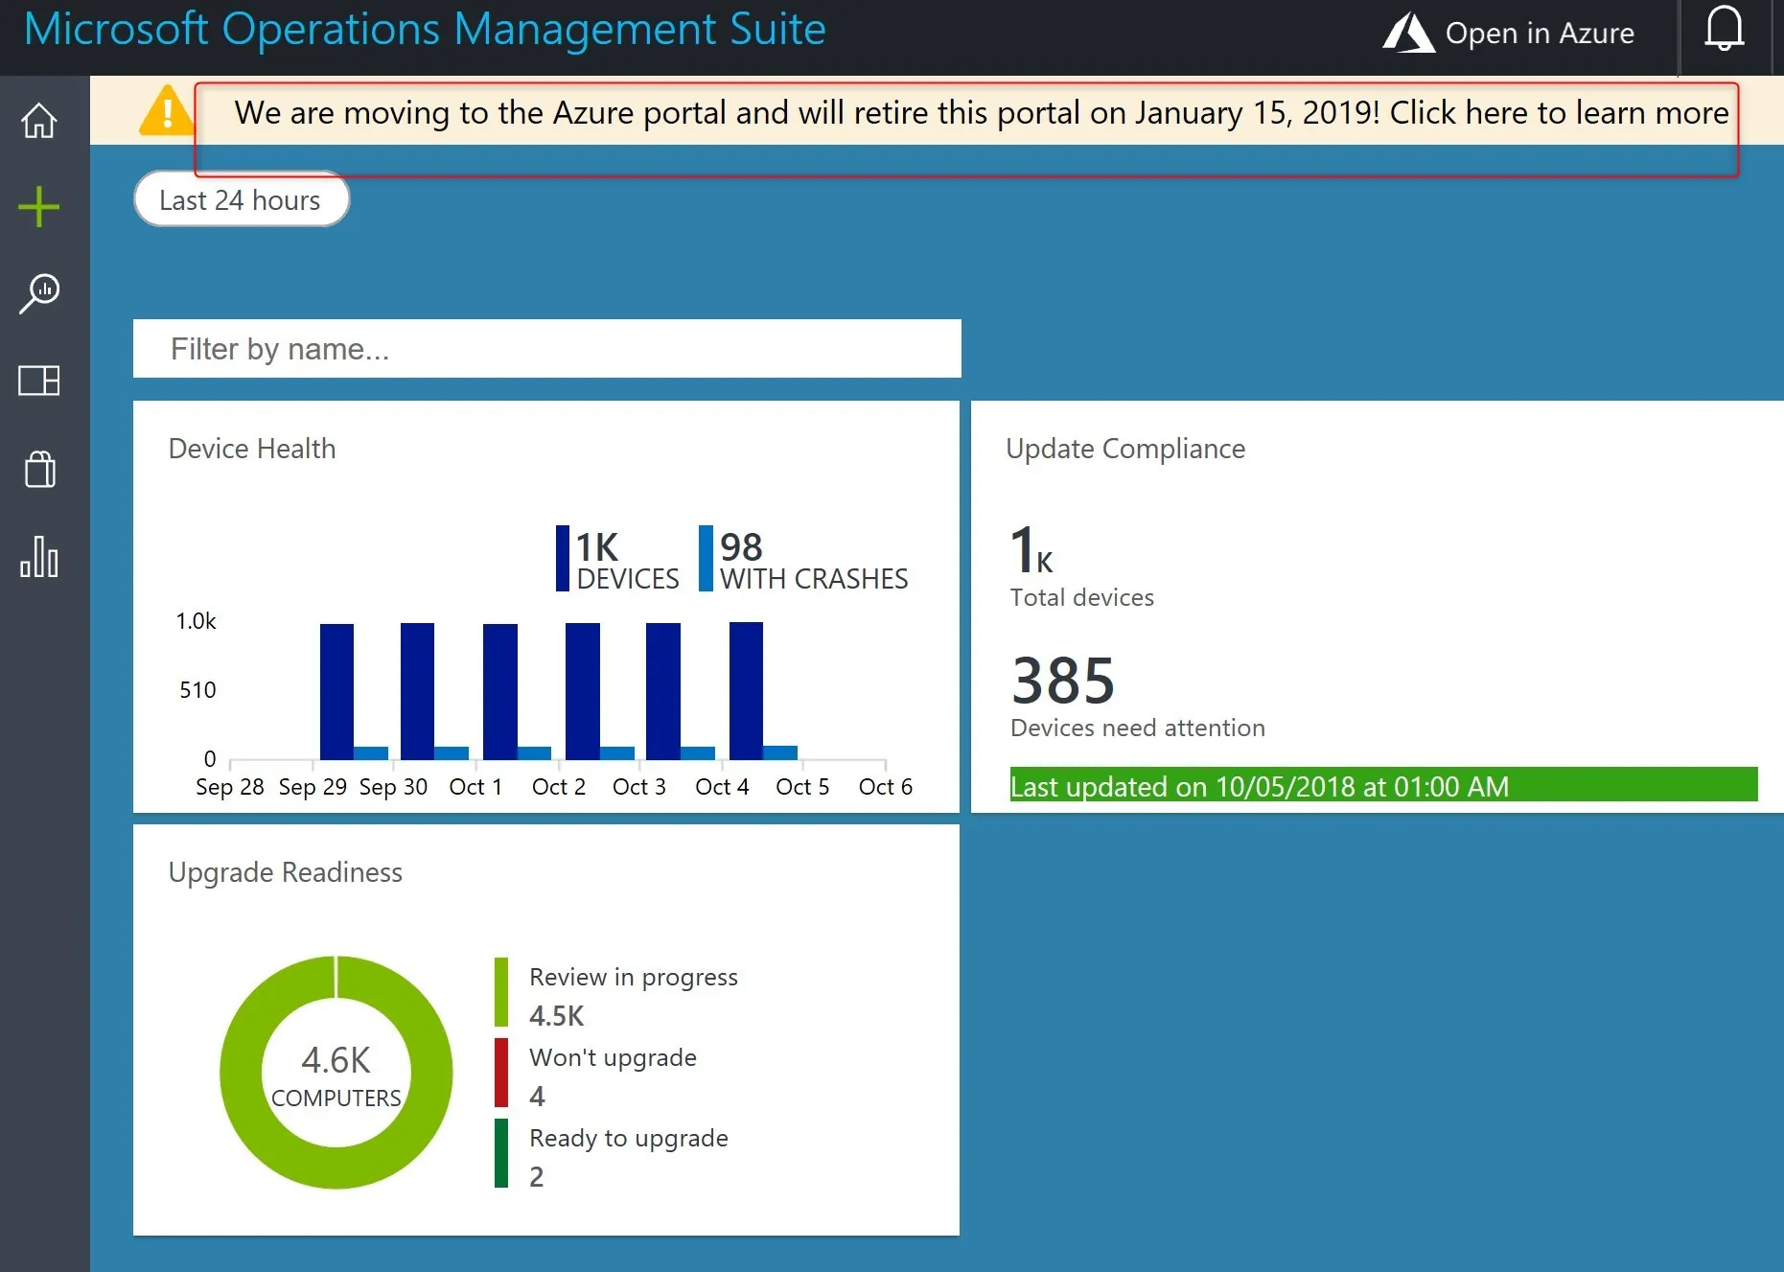Click the 510 y-axis label

pos(198,690)
